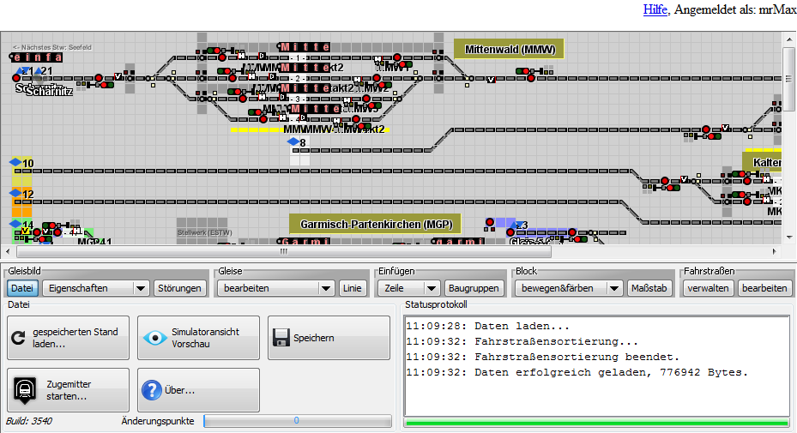Open Fahrstraßen bearbeiten
Screen dimensions: 797x433
(764, 288)
